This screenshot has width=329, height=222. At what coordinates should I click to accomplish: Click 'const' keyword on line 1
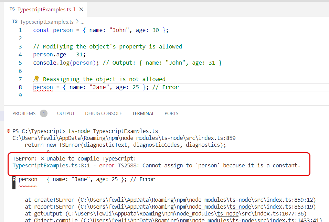tap(41, 30)
